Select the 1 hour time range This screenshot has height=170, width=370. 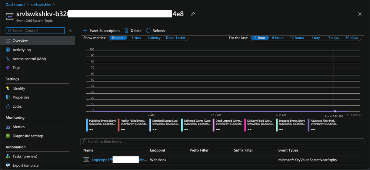(x=260, y=38)
